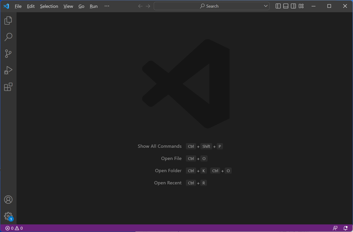Click the K key hint
The width and height of the screenshot is (353, 232).
tap(204, 171)
